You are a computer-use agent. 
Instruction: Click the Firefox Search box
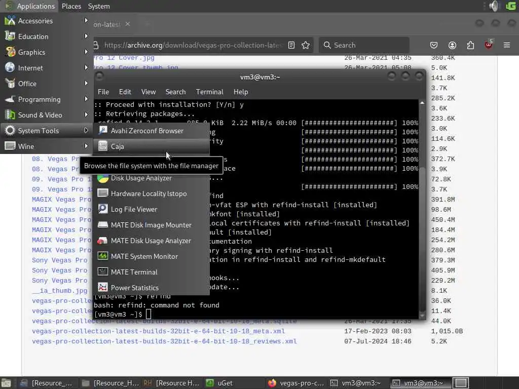[x=364, y=45]
